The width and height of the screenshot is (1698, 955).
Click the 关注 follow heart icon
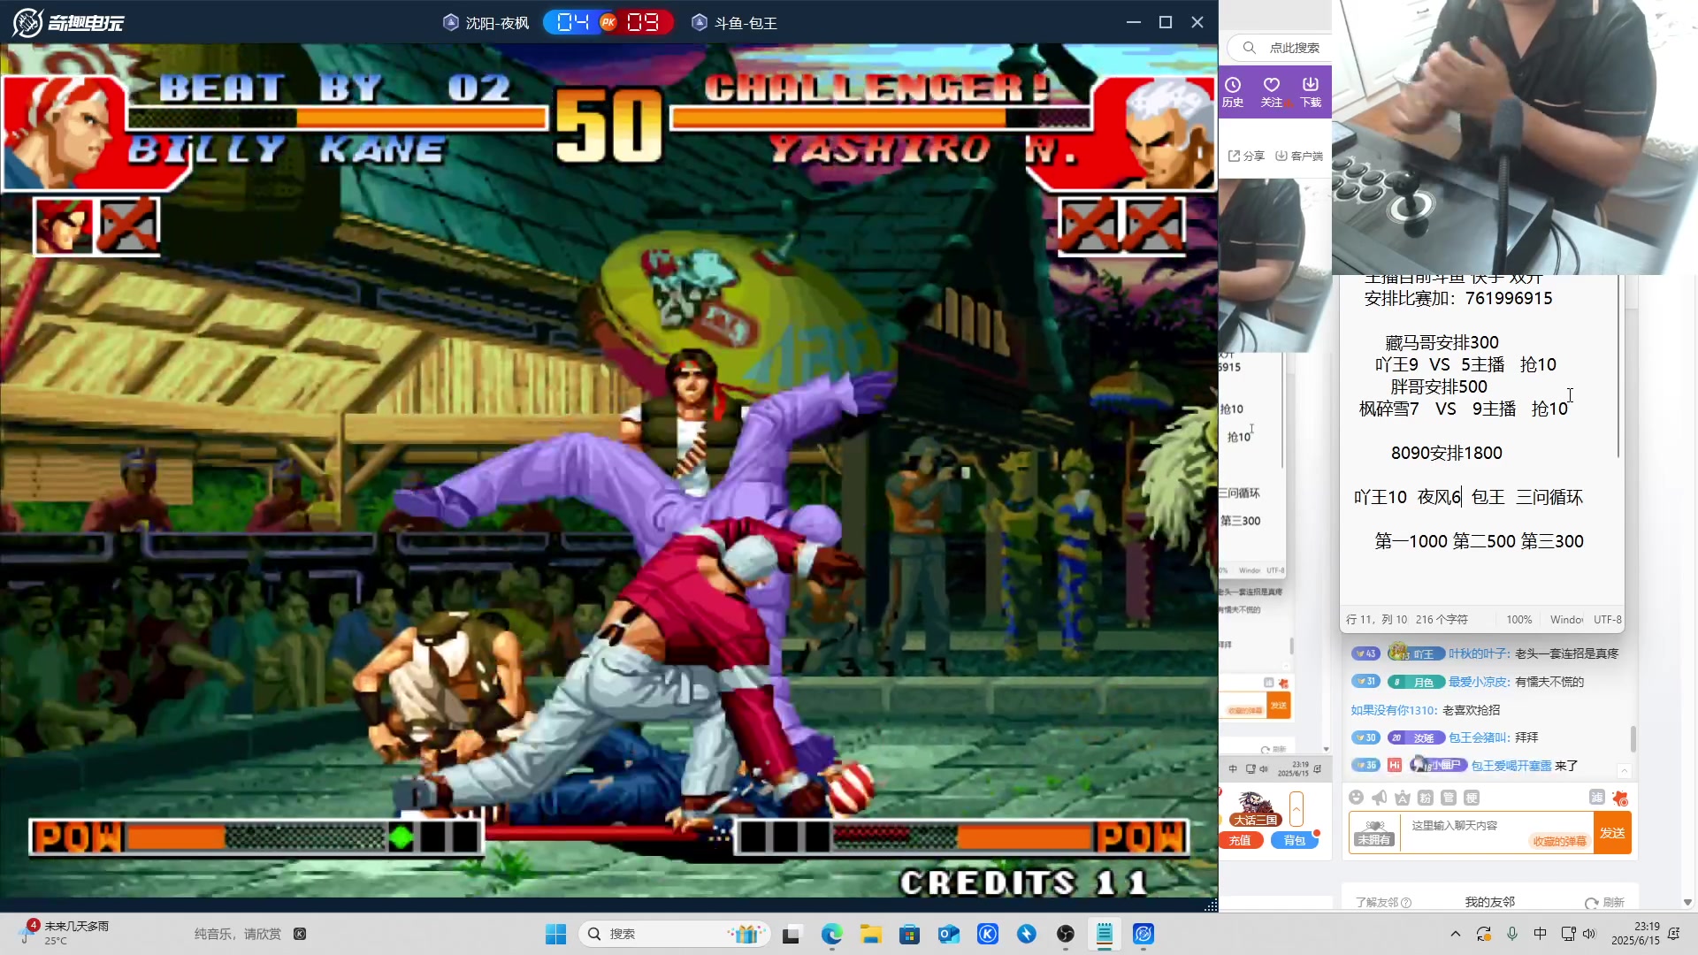[x=1272, y=91]
